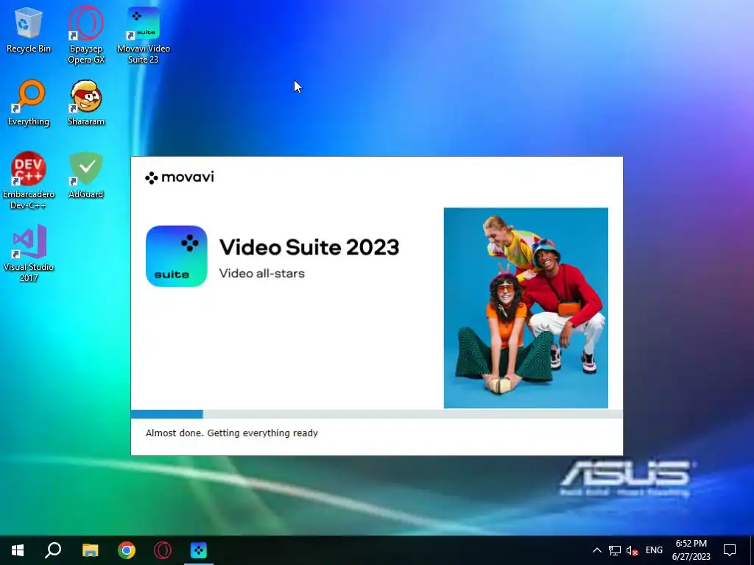Click the 'Video all-stars' subtitle
This screenshot has width=754, height=565.
point(262,274)
